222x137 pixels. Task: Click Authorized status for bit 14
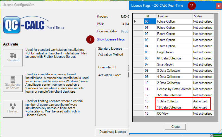point(203,107)
